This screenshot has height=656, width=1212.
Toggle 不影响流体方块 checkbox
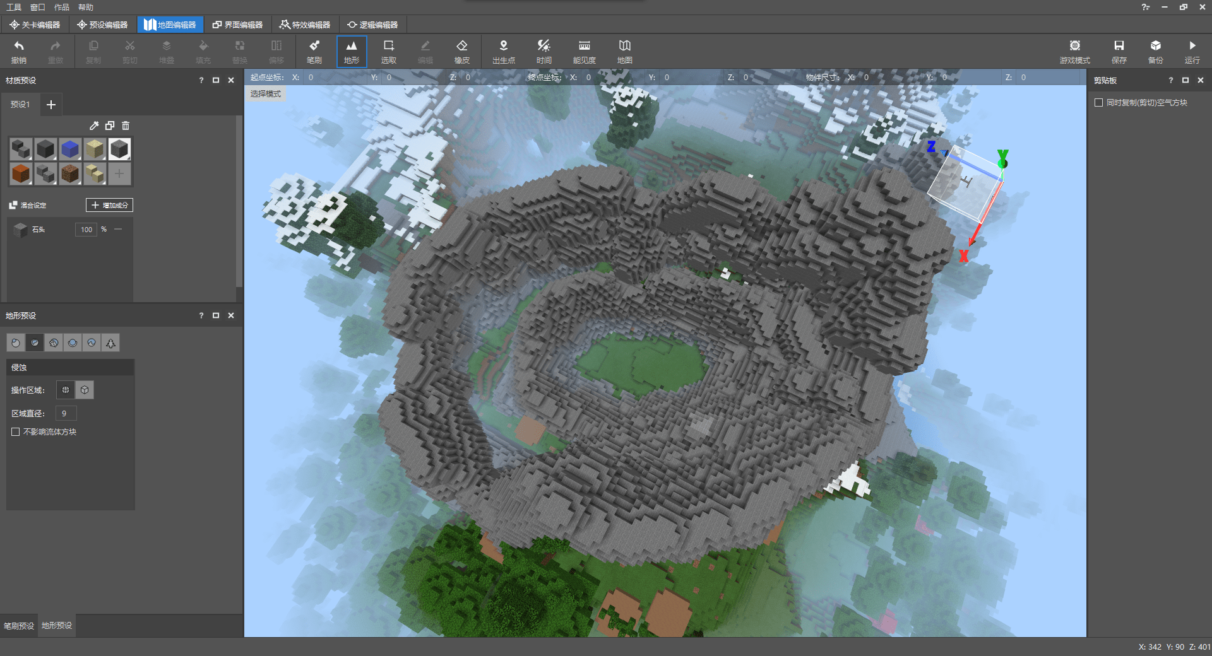pos(16,431)
